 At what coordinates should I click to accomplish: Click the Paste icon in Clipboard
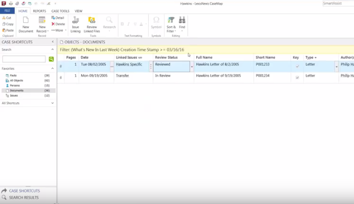click(x=4, y=30)
